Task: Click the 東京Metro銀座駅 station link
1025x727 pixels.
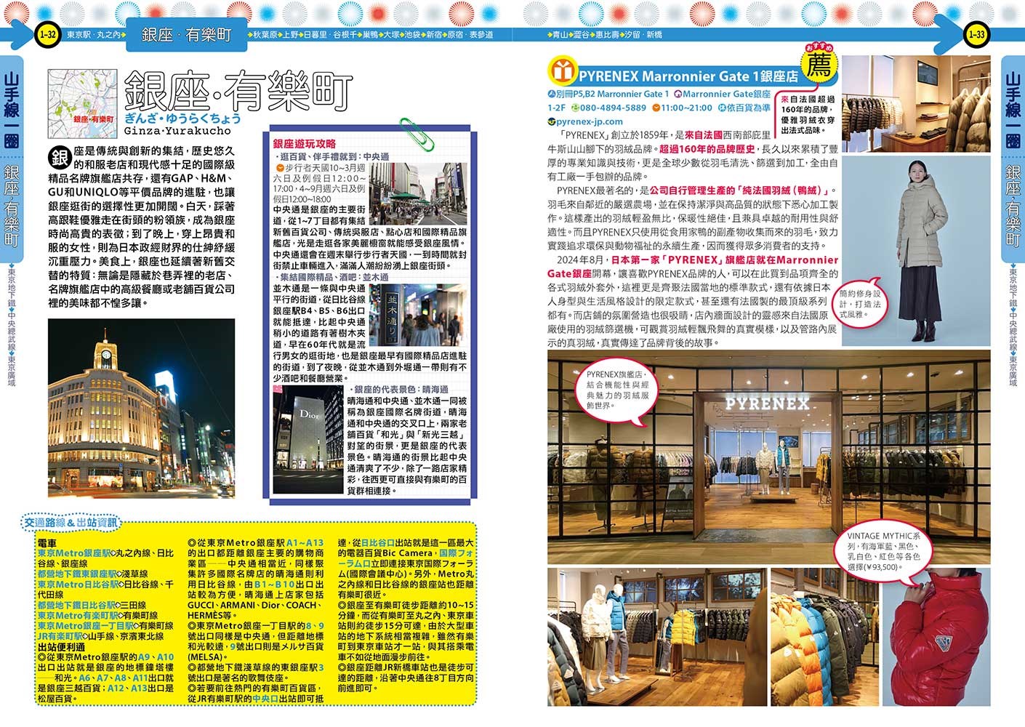Action: coord(74,553)
